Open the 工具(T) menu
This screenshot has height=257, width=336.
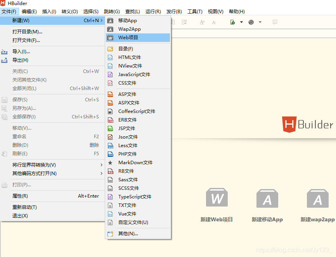pyautogui.click(x=195, y=12)
